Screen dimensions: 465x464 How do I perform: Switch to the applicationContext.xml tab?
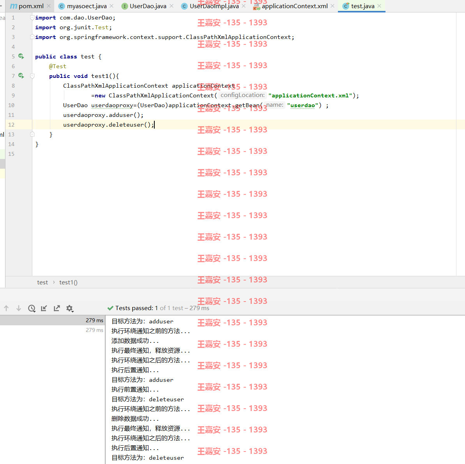tap(295, 6)
